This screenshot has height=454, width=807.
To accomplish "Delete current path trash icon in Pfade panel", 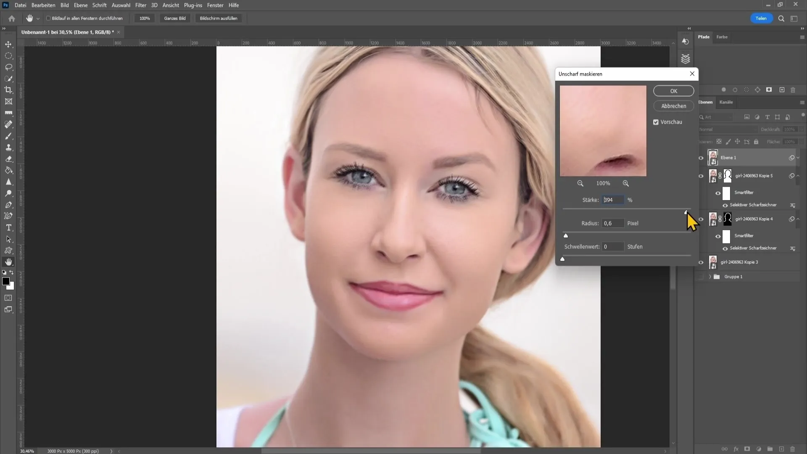I will pyautogui.click(x=793, y=90).
